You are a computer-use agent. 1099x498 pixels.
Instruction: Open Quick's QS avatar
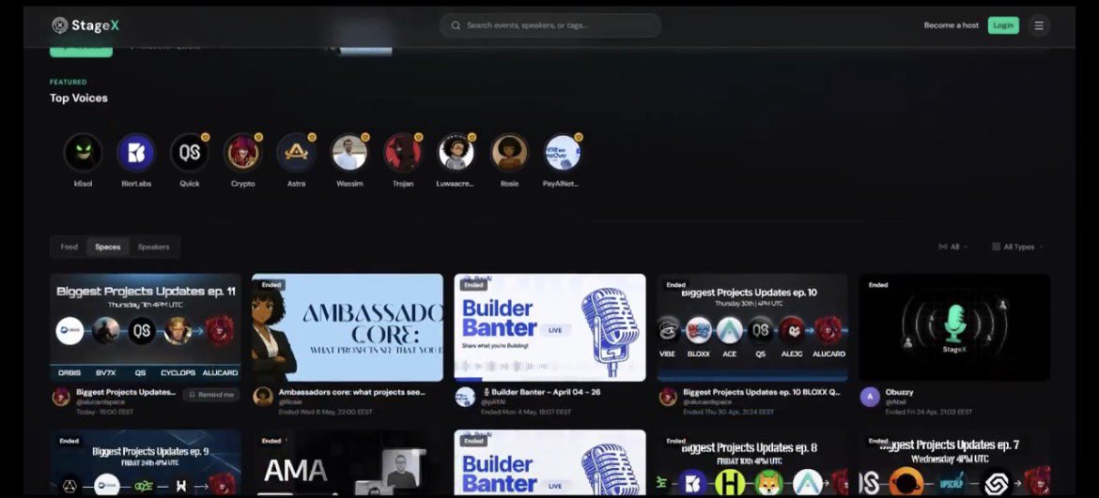(189, 153)
